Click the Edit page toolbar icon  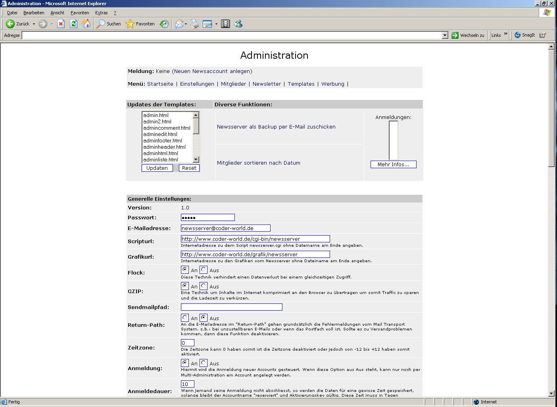coord(207,24)
